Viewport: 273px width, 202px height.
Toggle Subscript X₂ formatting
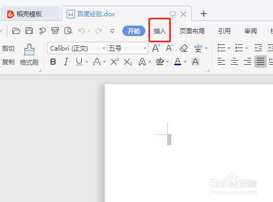[x=128, y=62]
